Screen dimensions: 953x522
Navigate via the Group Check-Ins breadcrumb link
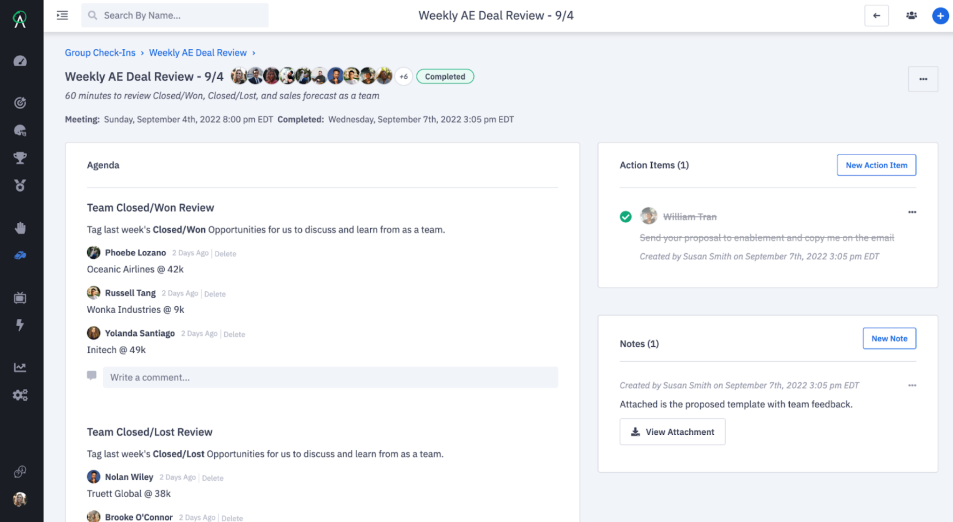[100, 53]
